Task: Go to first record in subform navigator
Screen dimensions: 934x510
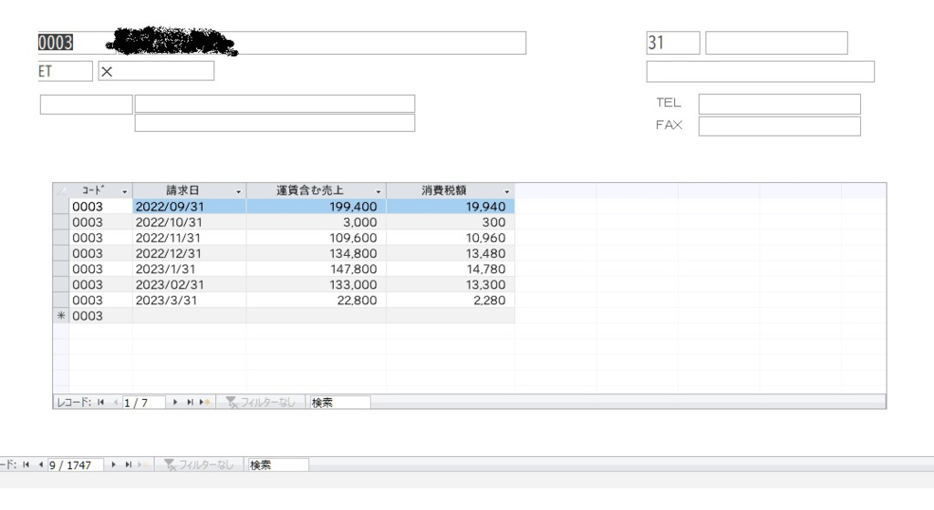Action: click(x=101, y=402)
